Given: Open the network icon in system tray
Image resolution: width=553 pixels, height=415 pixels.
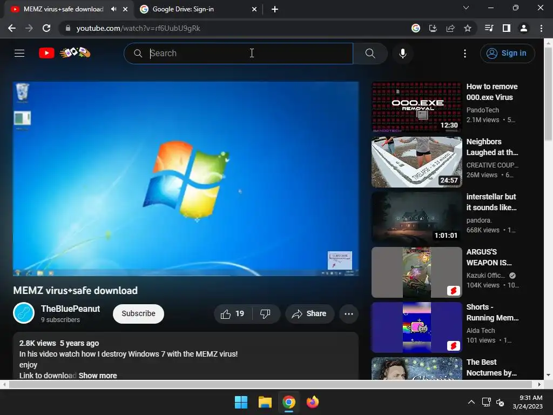Looking at the screenshot, I should pos(487,402).
